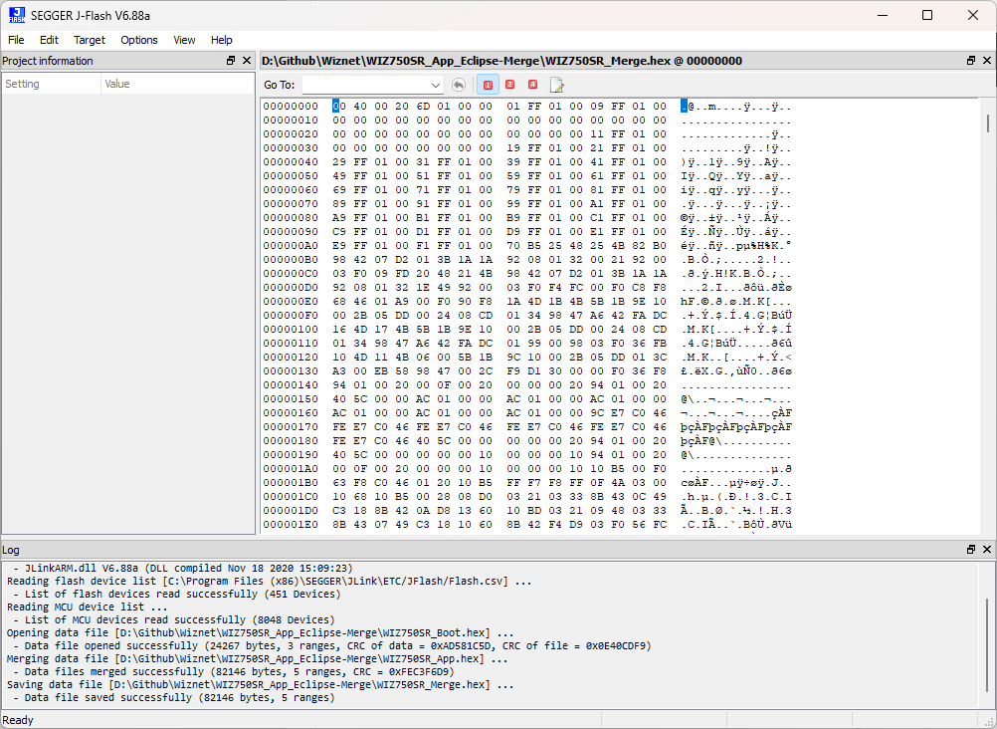
Task: Click the J-Flash application icon in title bar
Action: tap(17, 15)
